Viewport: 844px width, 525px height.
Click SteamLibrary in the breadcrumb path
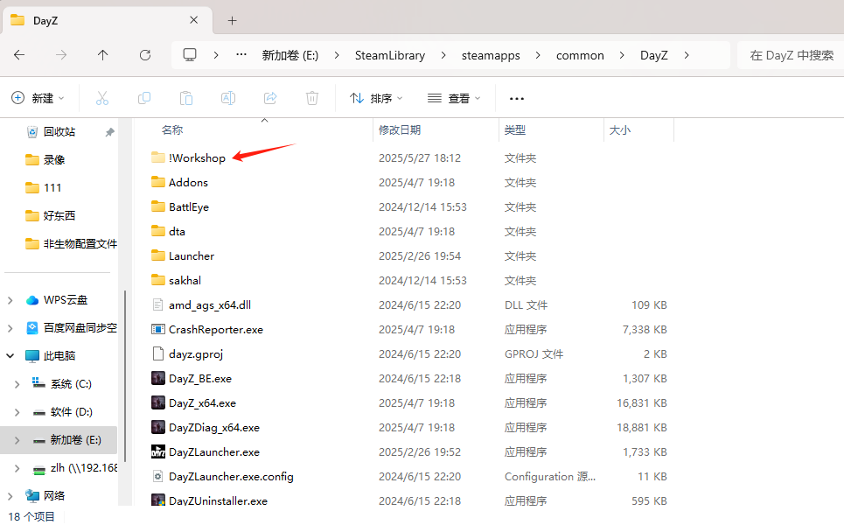[390, 55]
